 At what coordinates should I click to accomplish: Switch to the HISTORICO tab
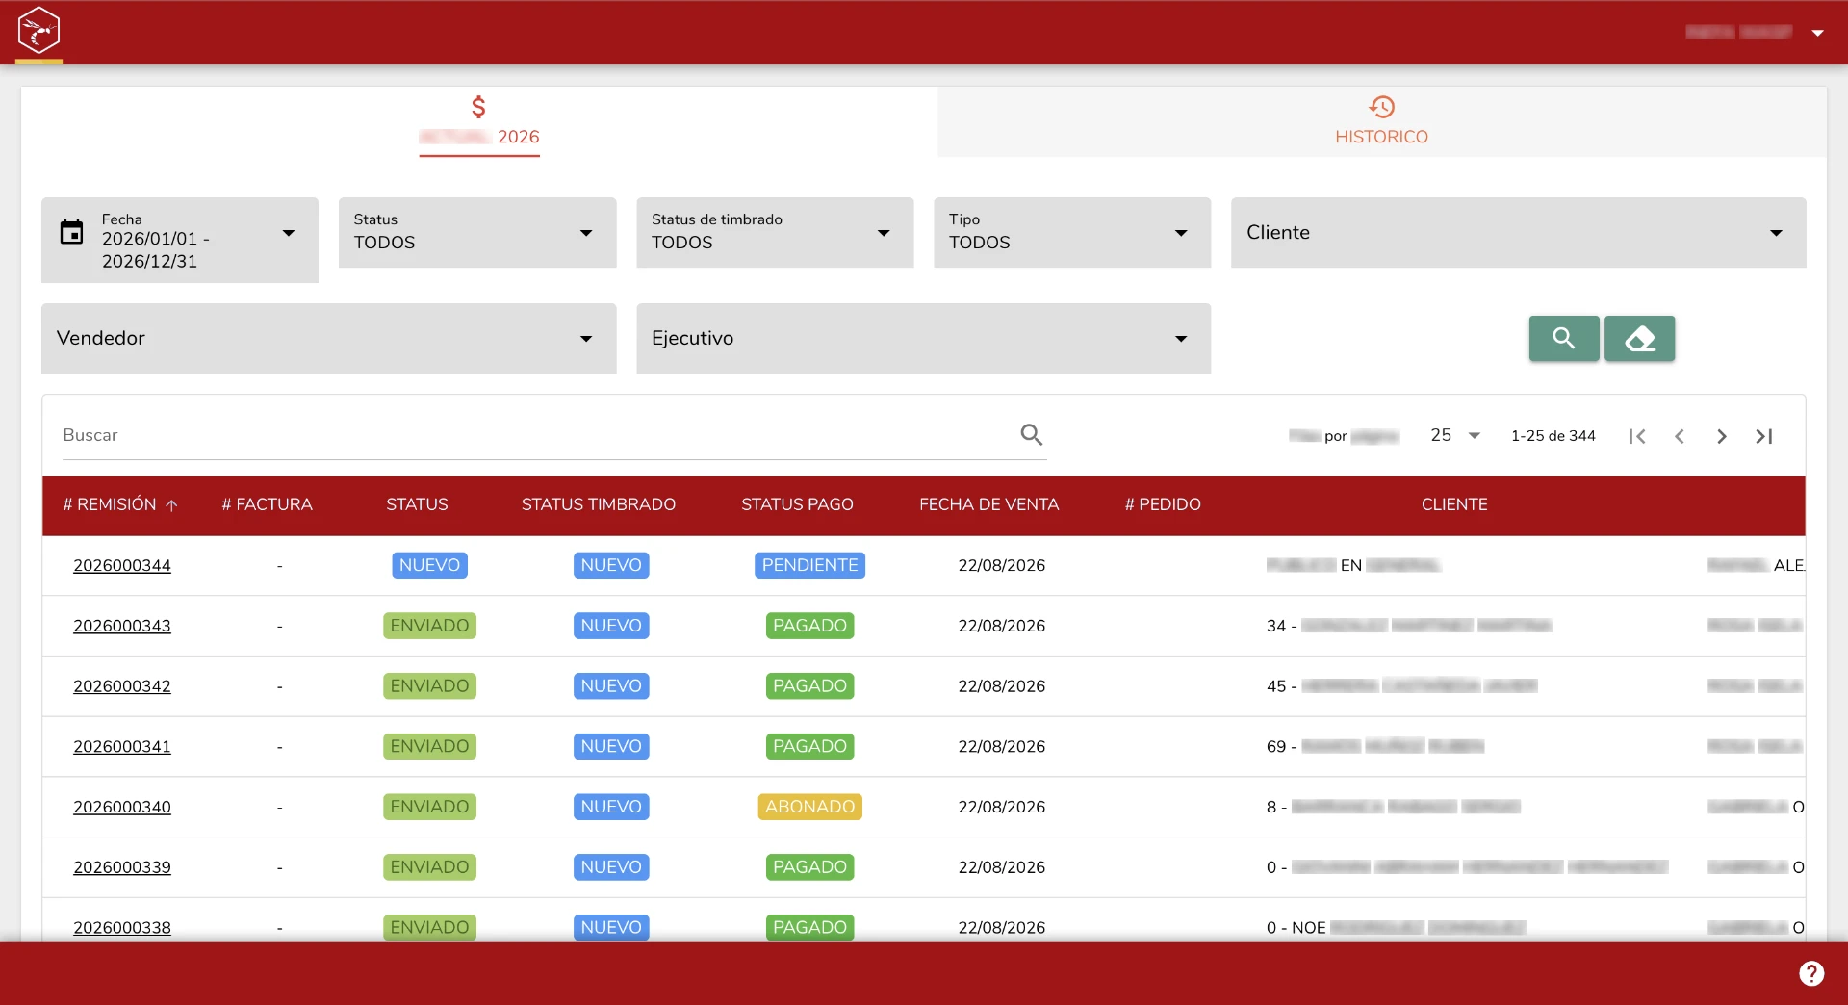pos(1381,121)
